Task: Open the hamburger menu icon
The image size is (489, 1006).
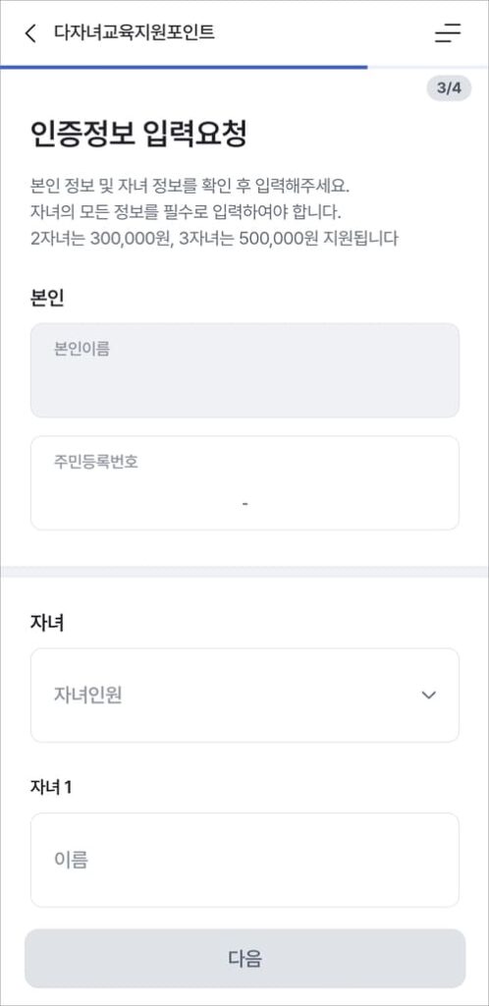Action: pyautogui.click(x=448, y=33)
